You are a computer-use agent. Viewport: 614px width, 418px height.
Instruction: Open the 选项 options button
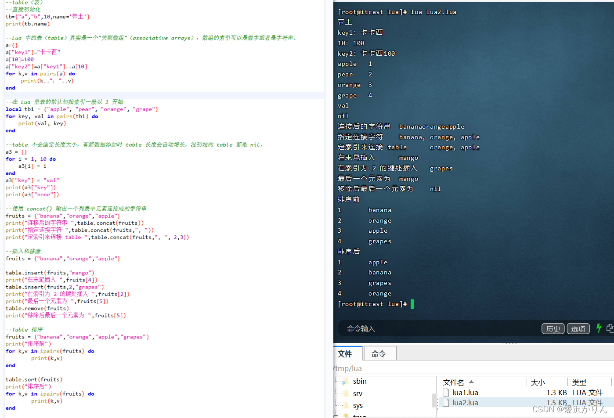(578, 328)
